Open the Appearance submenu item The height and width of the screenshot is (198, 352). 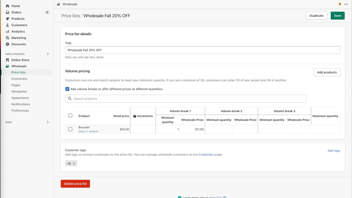pos(20,98)
